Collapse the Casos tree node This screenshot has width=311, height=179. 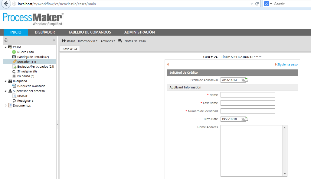point(5,47)
